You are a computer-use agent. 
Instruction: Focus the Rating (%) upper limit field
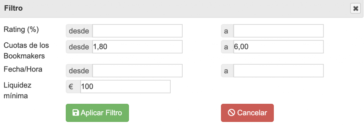[x=278, y=31]
